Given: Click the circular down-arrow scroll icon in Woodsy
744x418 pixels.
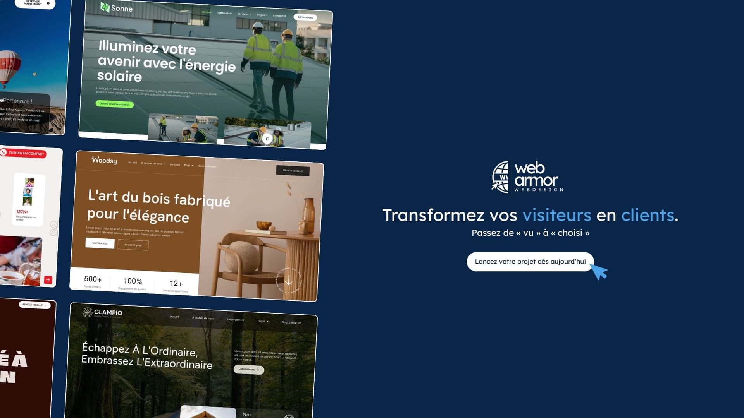Looking at the screenshot, I should (x=289, y=281).
